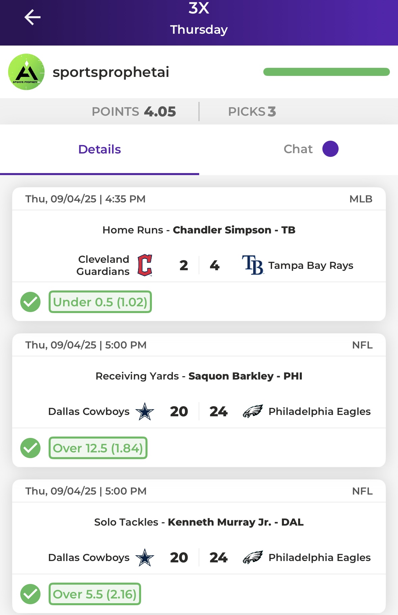Tap the Cleveland Guardians team logo

tap(145, 265)
